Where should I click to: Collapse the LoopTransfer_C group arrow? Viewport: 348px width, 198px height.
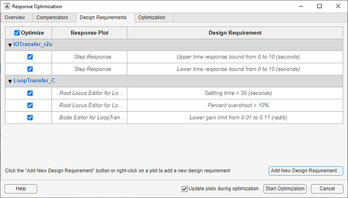(10, 82)
